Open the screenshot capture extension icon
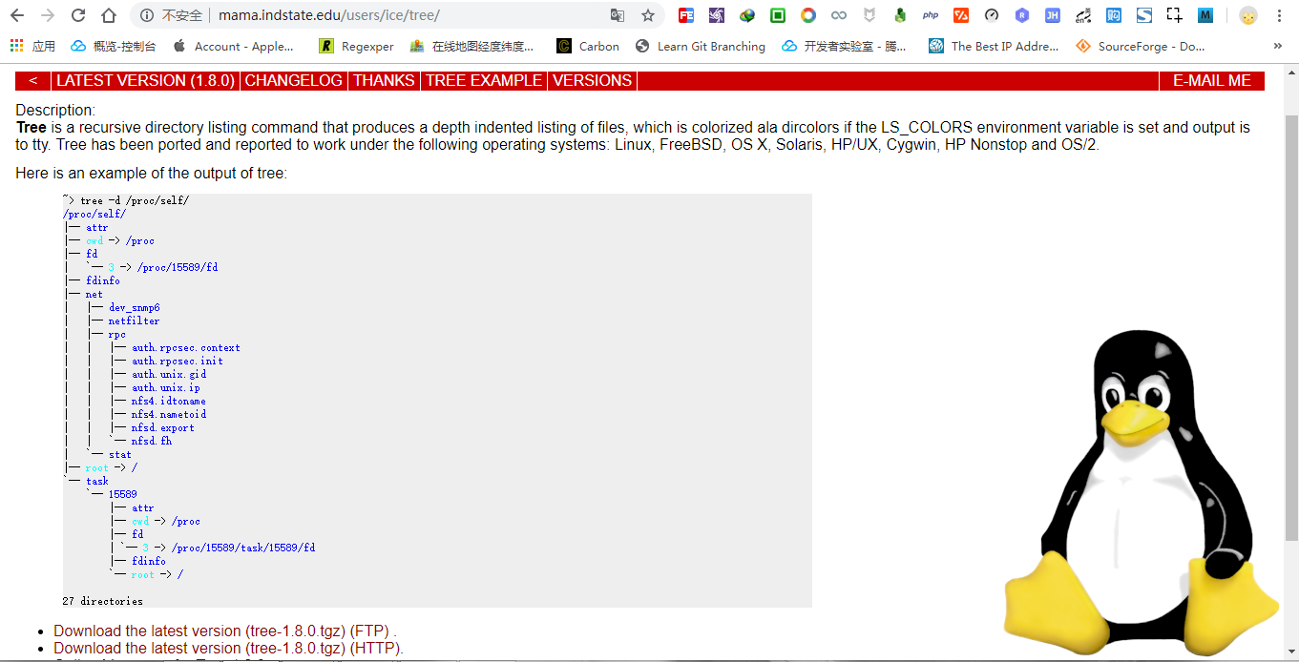 1175,15
